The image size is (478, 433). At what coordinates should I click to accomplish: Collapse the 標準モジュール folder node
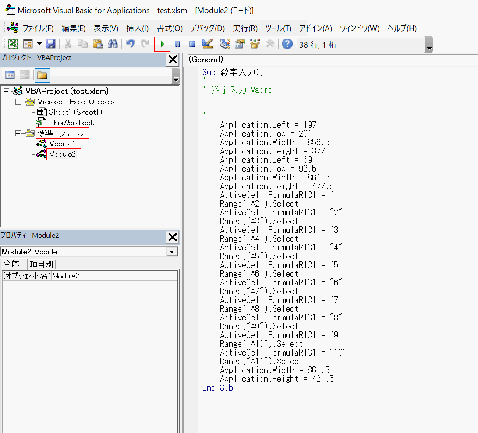(x=18, y=133)
